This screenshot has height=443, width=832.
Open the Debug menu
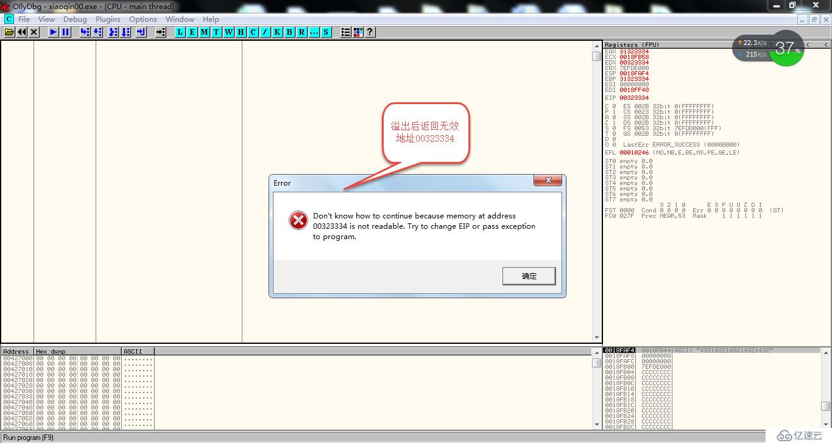click(75, 19)
